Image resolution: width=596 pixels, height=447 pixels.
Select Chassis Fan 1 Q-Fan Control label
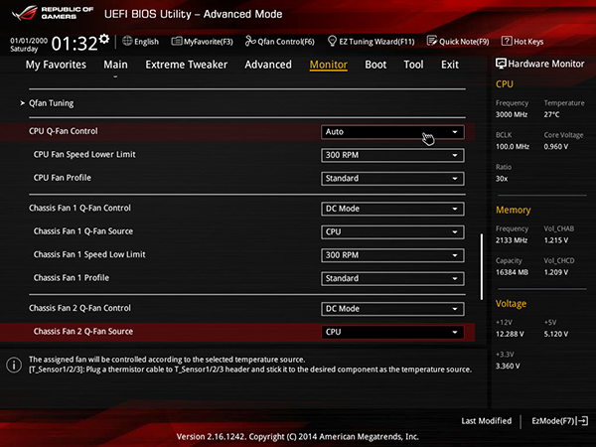[79, 208]
